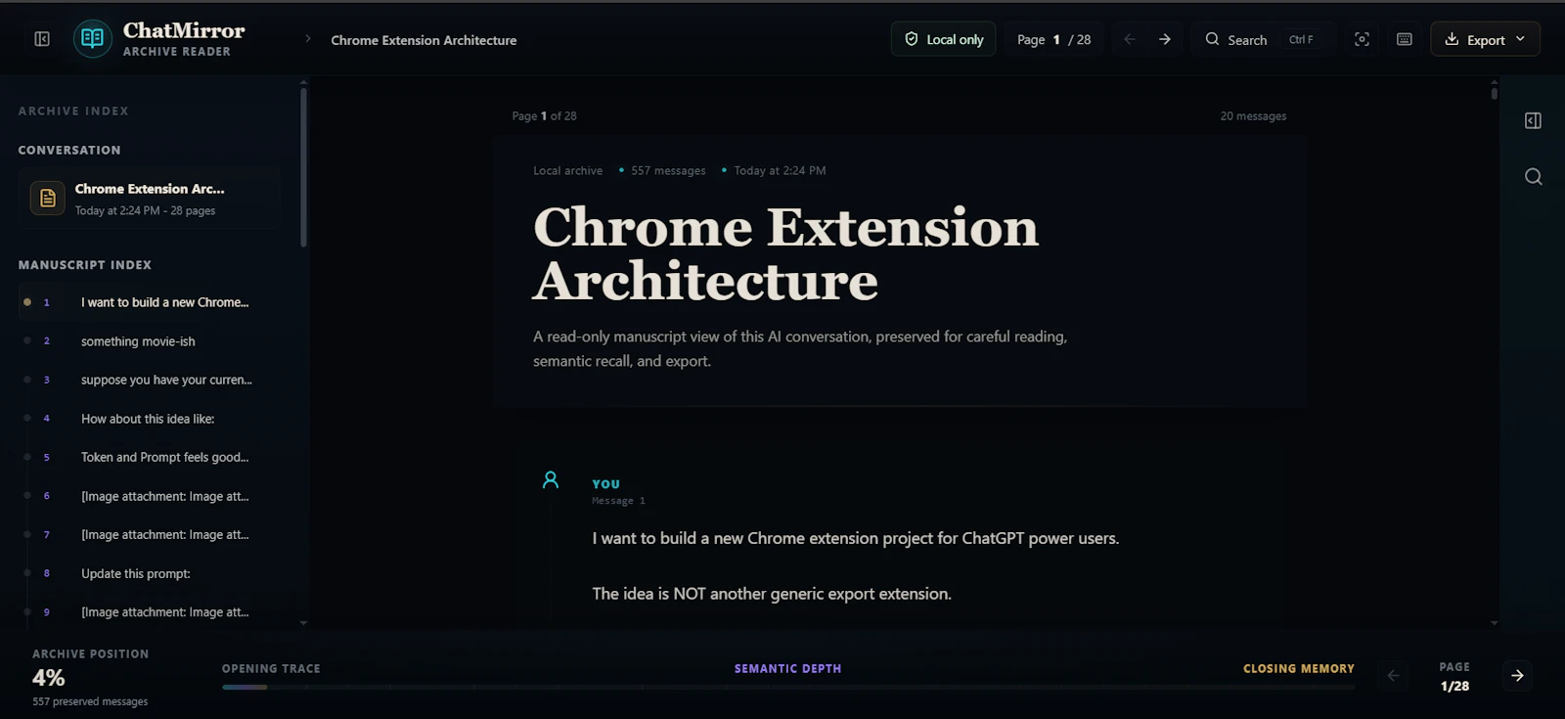Click the breadcrumb chevron before Chrome Extension Architecture
This screenshot has width=1565, height=719.
coord(308,39)
